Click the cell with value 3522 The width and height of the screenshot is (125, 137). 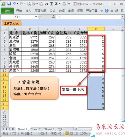tap(80, 62)
